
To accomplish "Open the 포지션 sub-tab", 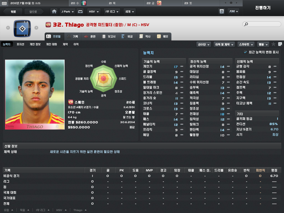I will 20,44.
